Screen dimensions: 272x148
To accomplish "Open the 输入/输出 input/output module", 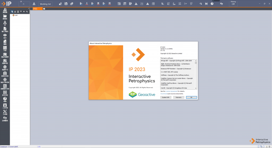I will click(5, 29).
